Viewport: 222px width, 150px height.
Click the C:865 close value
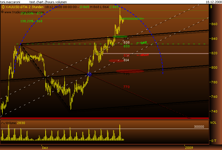pyautogui.click(x=114, y=7)
